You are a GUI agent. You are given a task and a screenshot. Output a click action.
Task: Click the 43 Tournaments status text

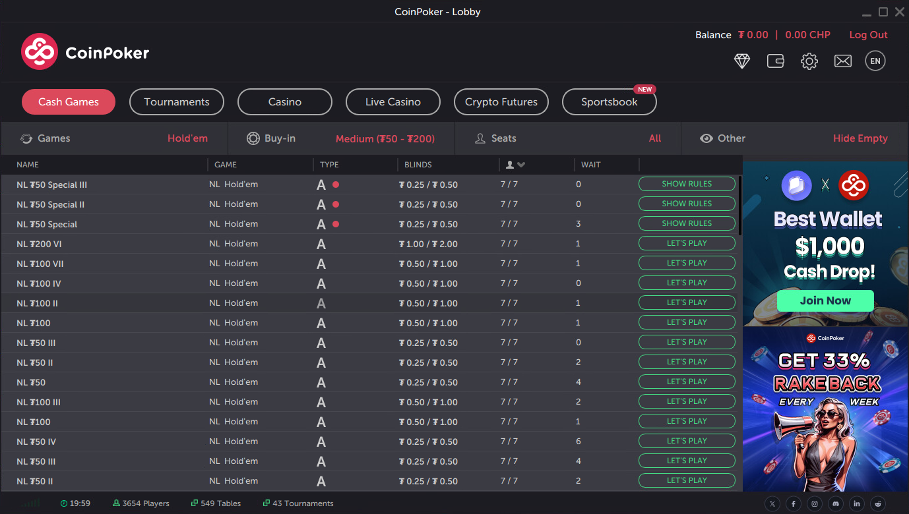click(303, 503)
